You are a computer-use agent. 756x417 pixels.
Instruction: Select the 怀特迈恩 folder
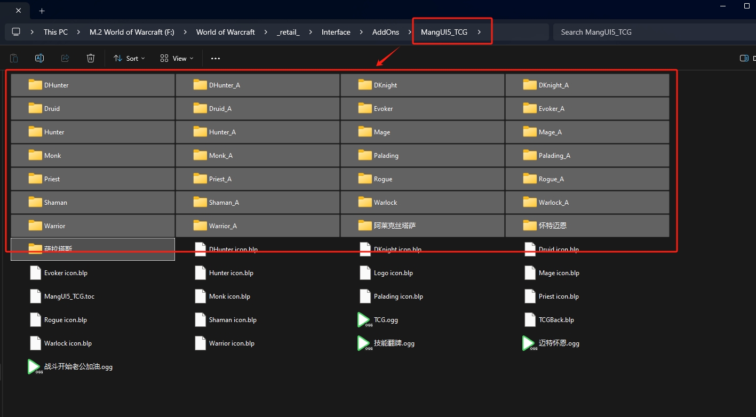pyautogui.click(x=587, y=226)
